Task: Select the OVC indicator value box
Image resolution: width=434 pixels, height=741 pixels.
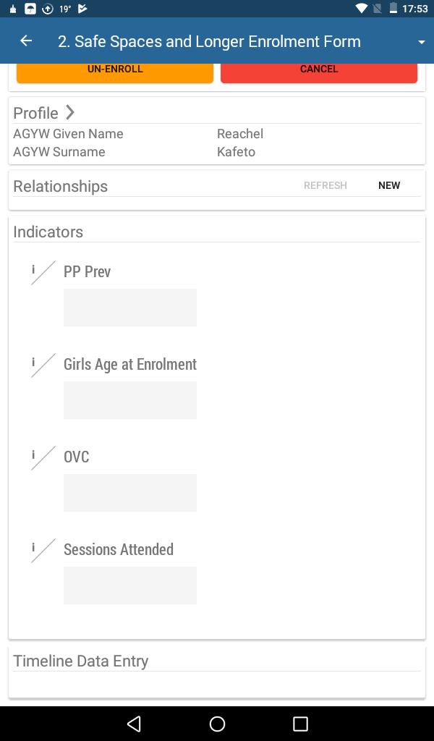Action: click(x=130, y=493)
